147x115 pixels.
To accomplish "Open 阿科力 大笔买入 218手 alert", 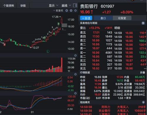I will [113, 107].
